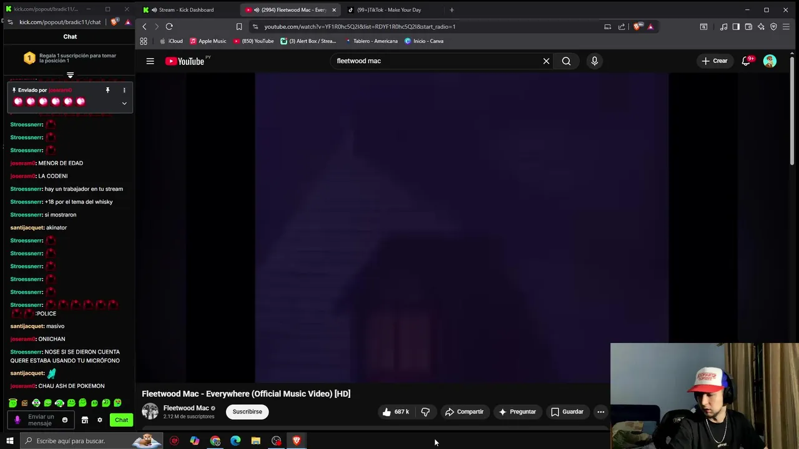The image size is (799, 449).
Task: Open the Windows Start menu
Action: coord(9,441)
